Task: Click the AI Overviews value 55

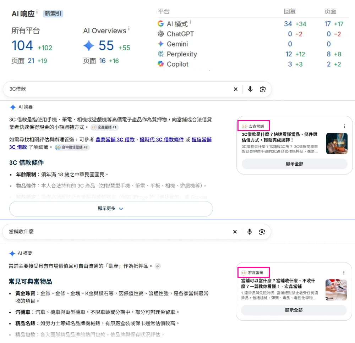Action: pyautogui.click(x=106, y=45)
